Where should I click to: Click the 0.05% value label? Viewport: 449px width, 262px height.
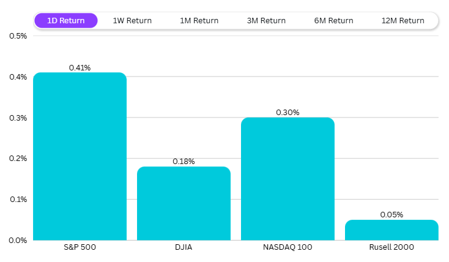[391, 215]
